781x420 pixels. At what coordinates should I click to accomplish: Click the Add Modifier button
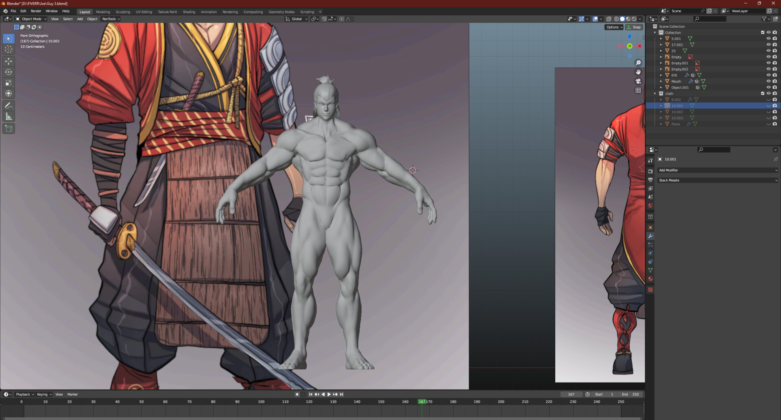tap(718, 170)
